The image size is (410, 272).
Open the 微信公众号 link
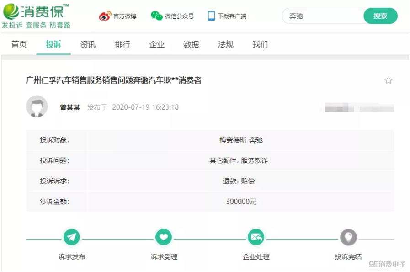[179, 16]
